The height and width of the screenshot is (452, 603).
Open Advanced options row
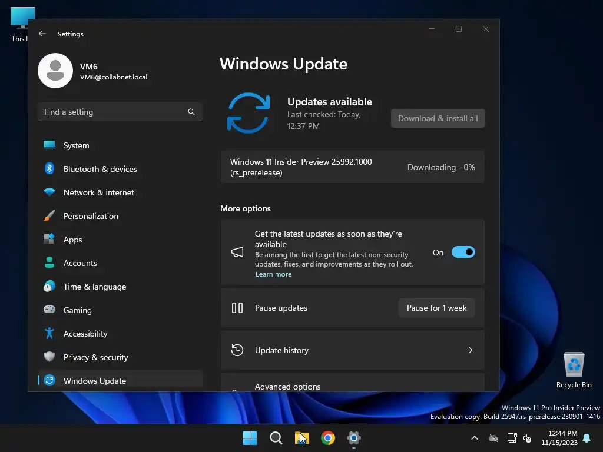click(352, 383)
